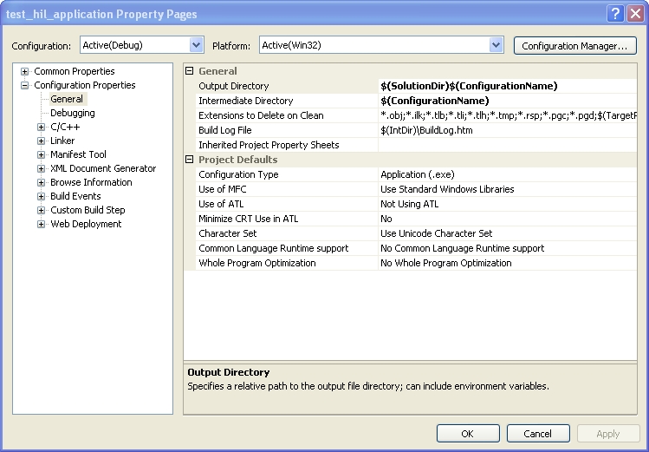Select No Common Language Runtime support value

coord(507,248)
